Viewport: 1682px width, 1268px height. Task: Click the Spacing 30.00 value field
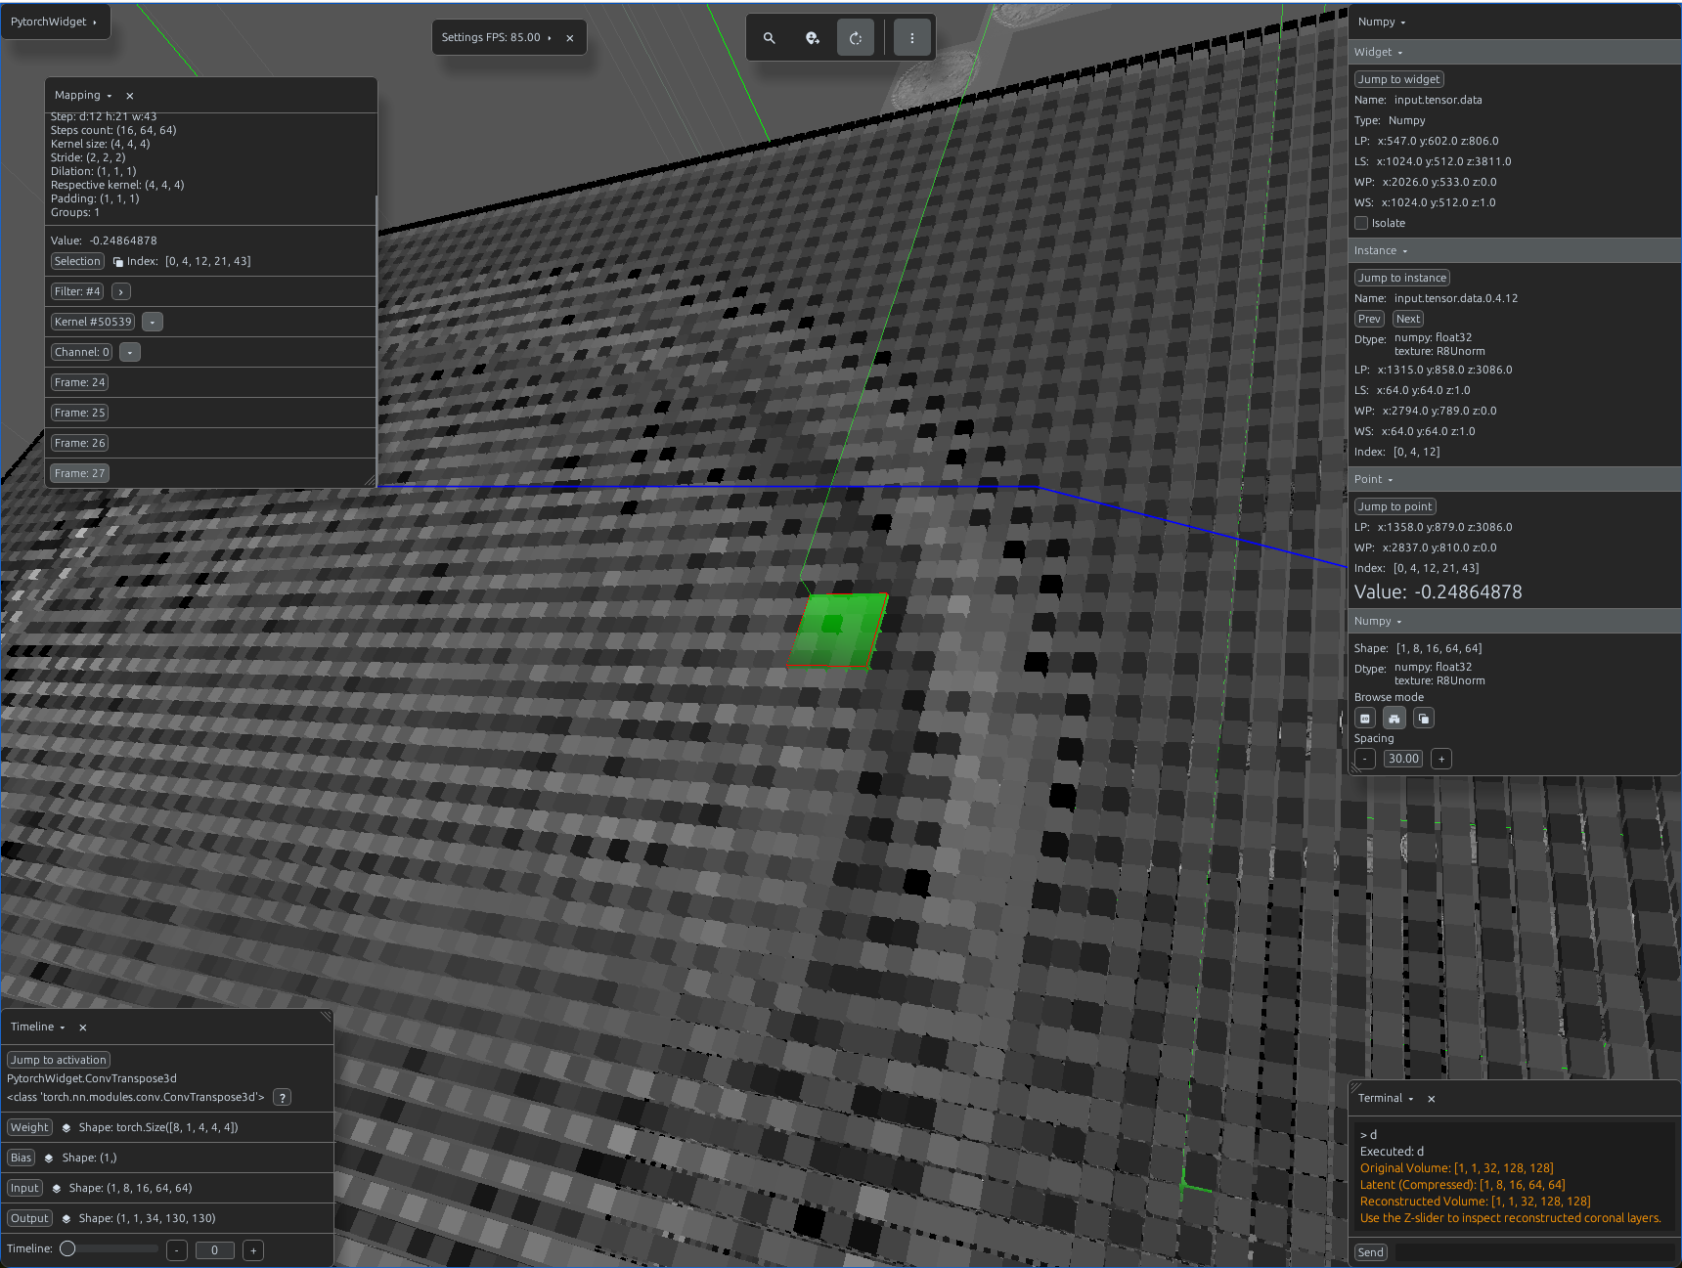[1403, 760]
